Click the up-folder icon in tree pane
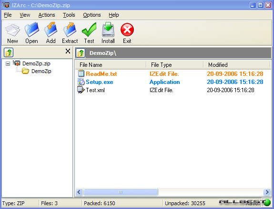 click(9, 52)
